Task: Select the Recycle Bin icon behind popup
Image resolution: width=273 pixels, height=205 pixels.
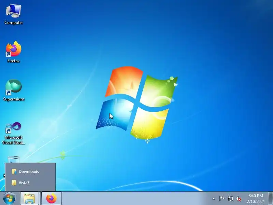Action: [14, 160]
